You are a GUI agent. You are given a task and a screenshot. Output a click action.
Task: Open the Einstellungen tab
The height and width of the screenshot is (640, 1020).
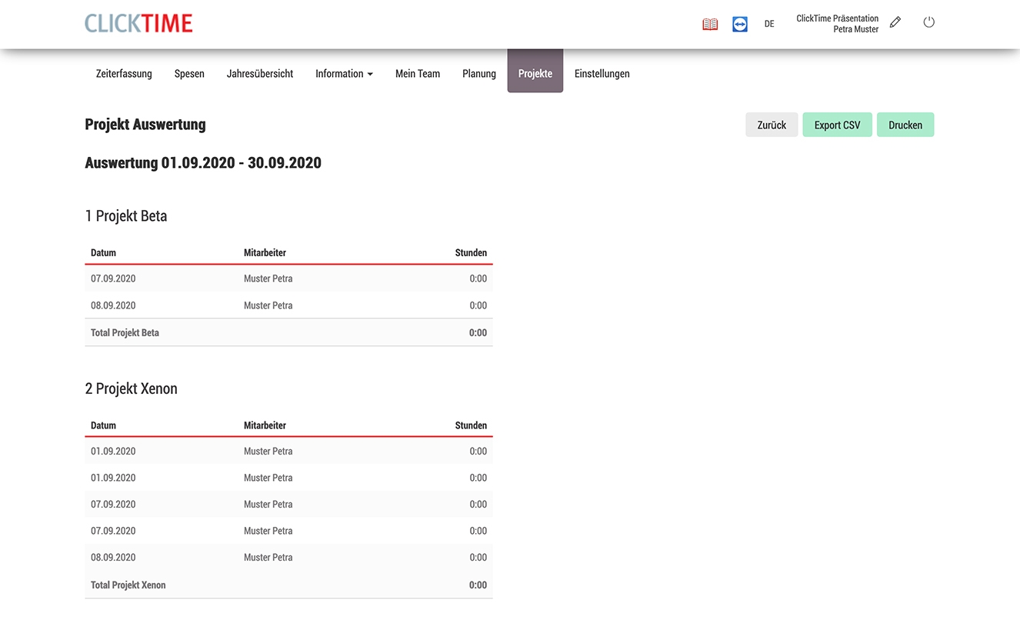pos(602,74)
